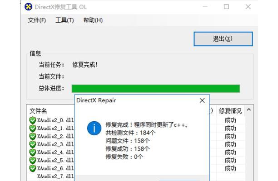Click green shield icon for XAudio2_6.dll
The width and height of the screenshot is (278, 181).
33,168
